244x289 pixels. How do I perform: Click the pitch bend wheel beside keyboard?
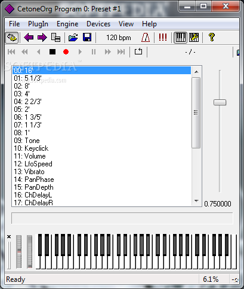[19, 252]
